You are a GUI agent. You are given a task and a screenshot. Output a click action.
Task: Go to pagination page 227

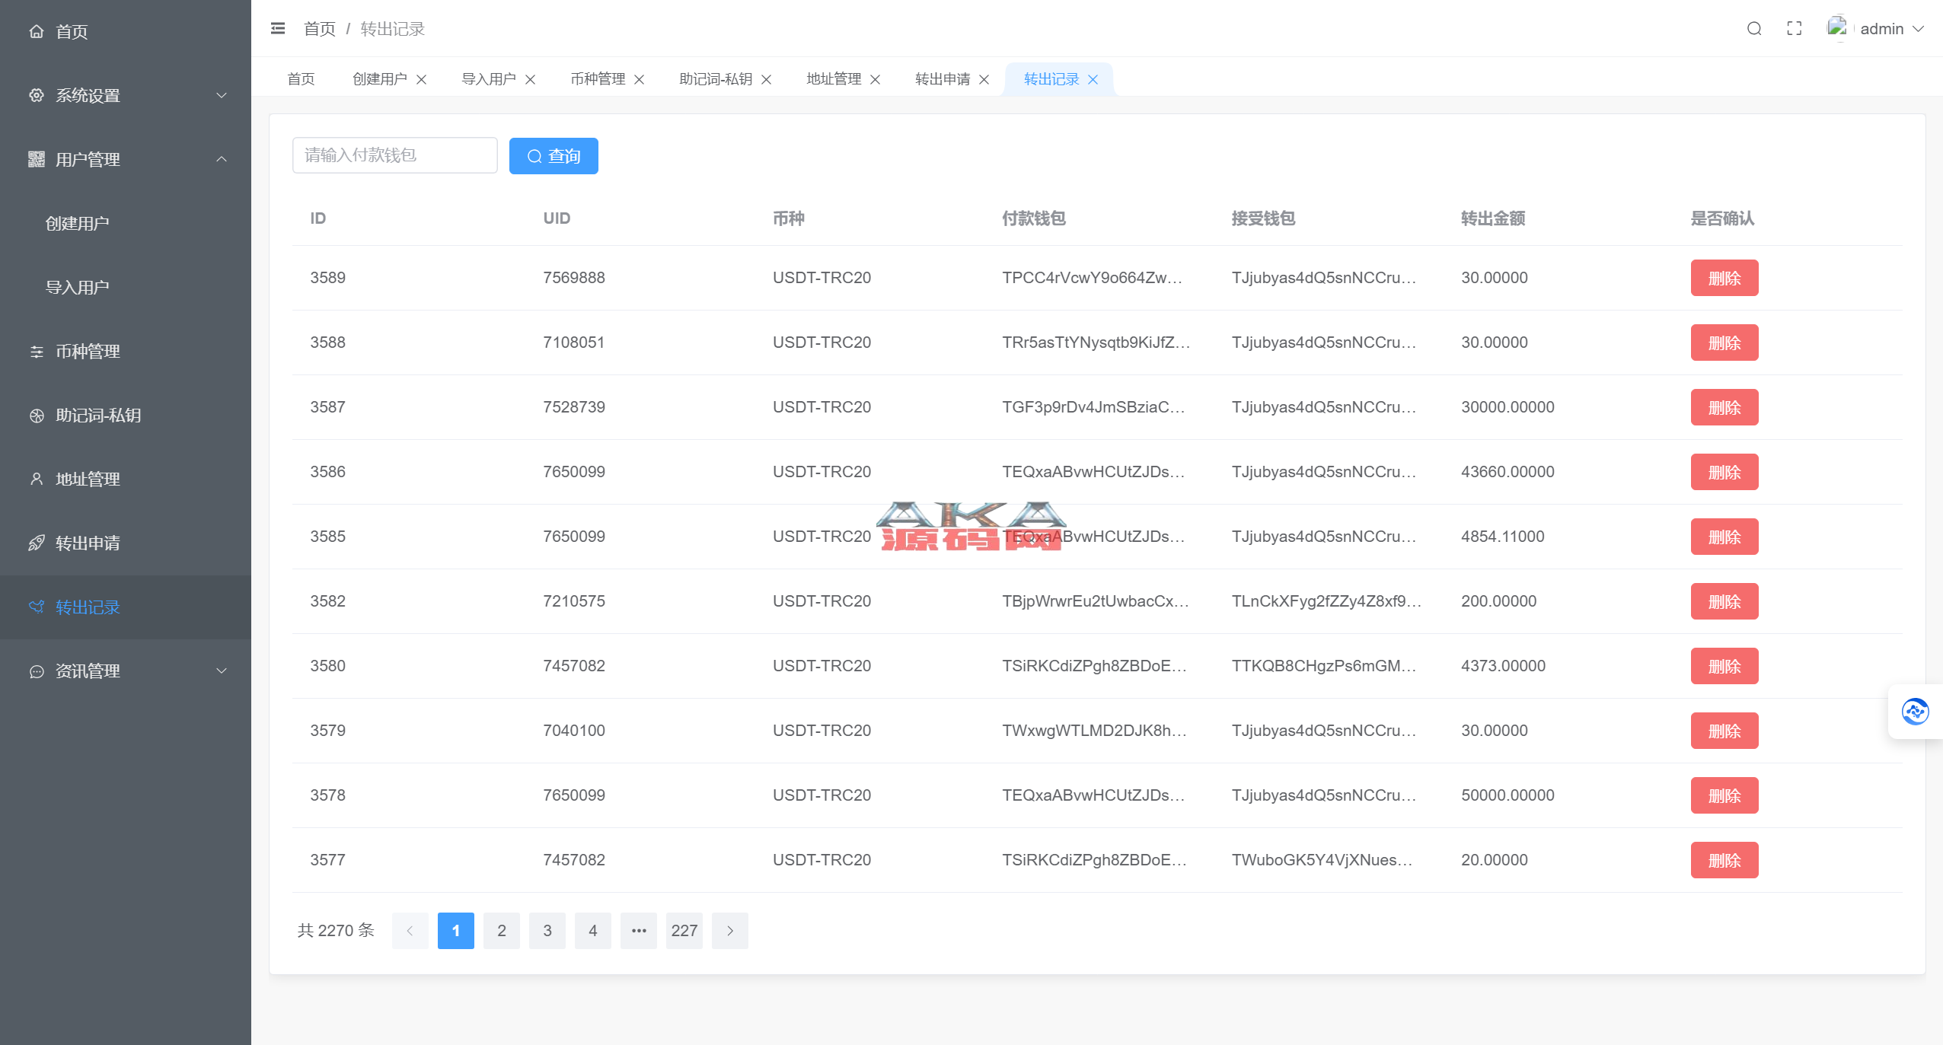(684, 931)
